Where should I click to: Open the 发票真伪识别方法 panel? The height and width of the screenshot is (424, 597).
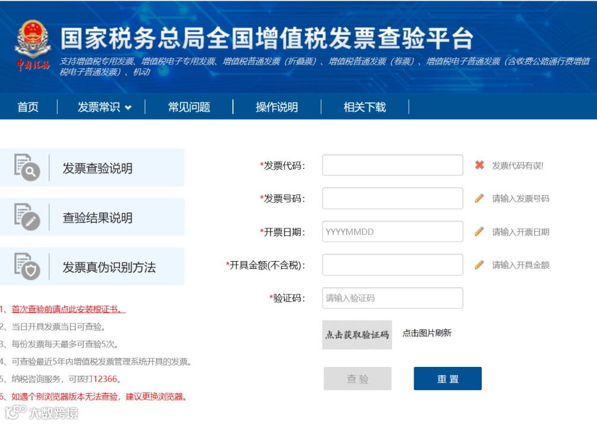coord(92,266)
